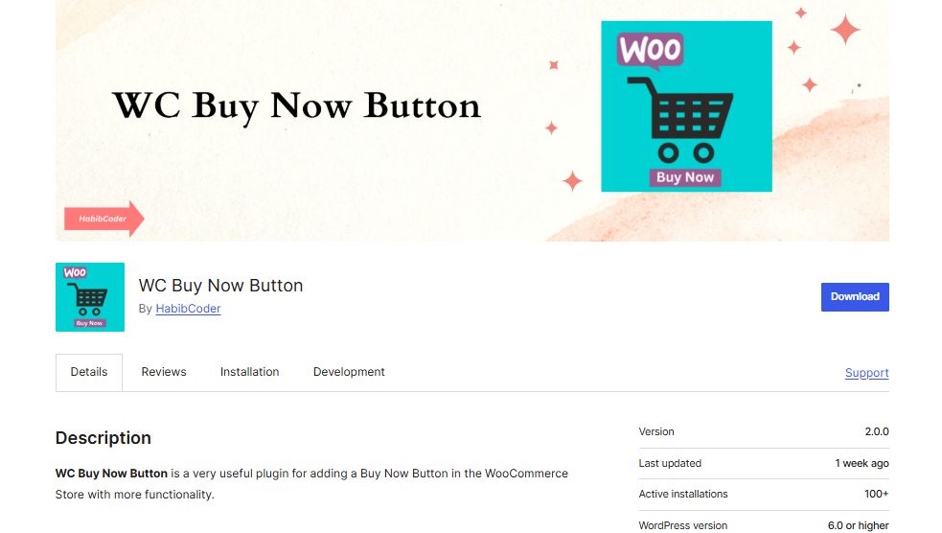Image resolution: width=942 pixels, height=533 pixels.
Task: Click the Woo speech bubble logo in banner
Action: [650, 50]
